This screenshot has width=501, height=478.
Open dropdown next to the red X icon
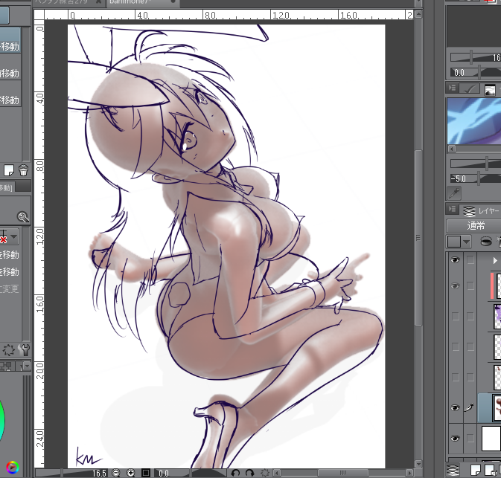pos(14,236)
